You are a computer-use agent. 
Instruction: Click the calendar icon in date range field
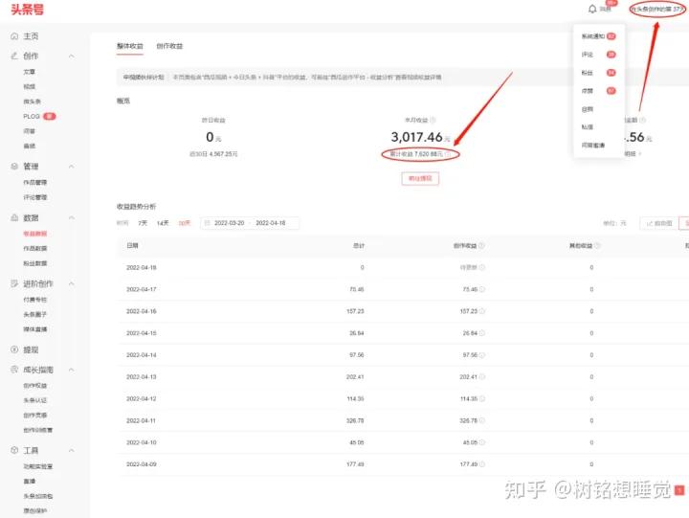208,223
